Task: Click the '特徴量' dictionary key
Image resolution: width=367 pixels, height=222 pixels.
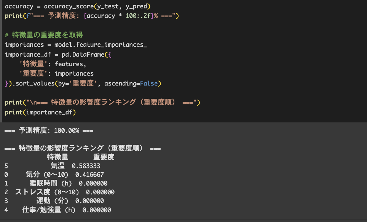Action: pyautogui.click(x=33, y=64)
